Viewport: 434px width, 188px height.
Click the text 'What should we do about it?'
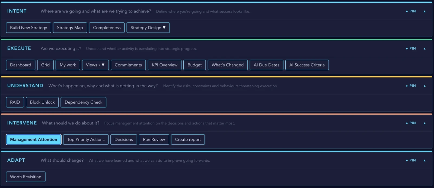pyautogui.click(x=71, y=123)
